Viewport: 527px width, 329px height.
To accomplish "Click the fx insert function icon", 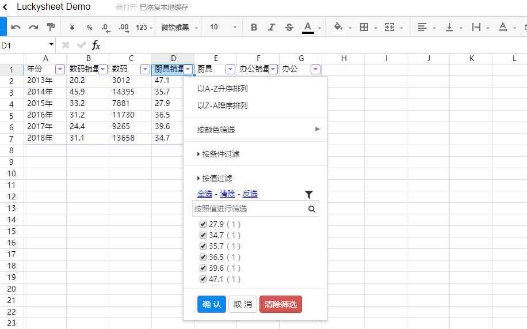I will tap(96, 45).
